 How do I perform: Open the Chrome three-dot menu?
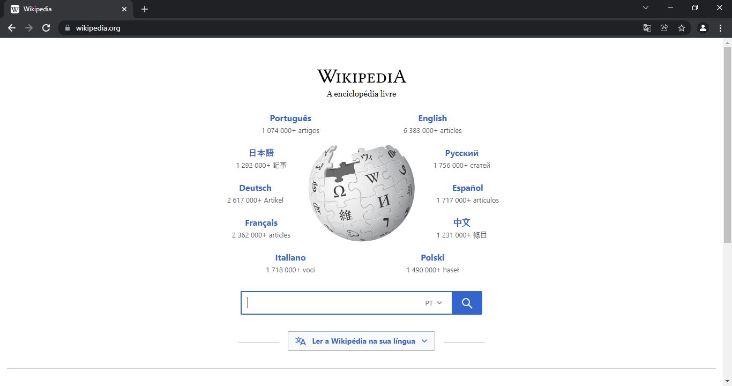(720, 28)
